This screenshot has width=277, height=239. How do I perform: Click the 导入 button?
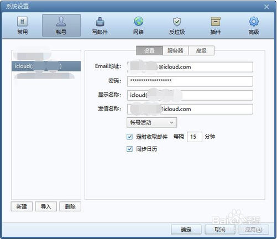pyautogui.click(x=46, y=206)
